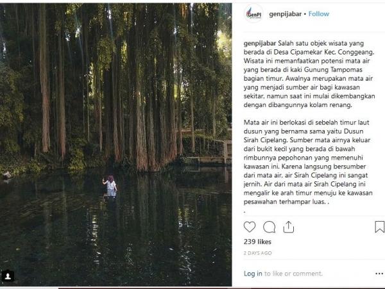Like the post with the heart icon
Viewport: 385px width, 289px height.
click(250, 227)
